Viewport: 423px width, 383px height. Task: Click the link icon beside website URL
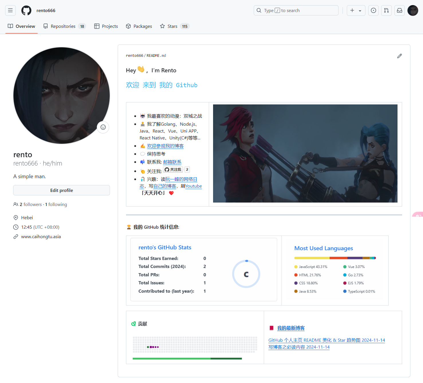click(16, 237)
